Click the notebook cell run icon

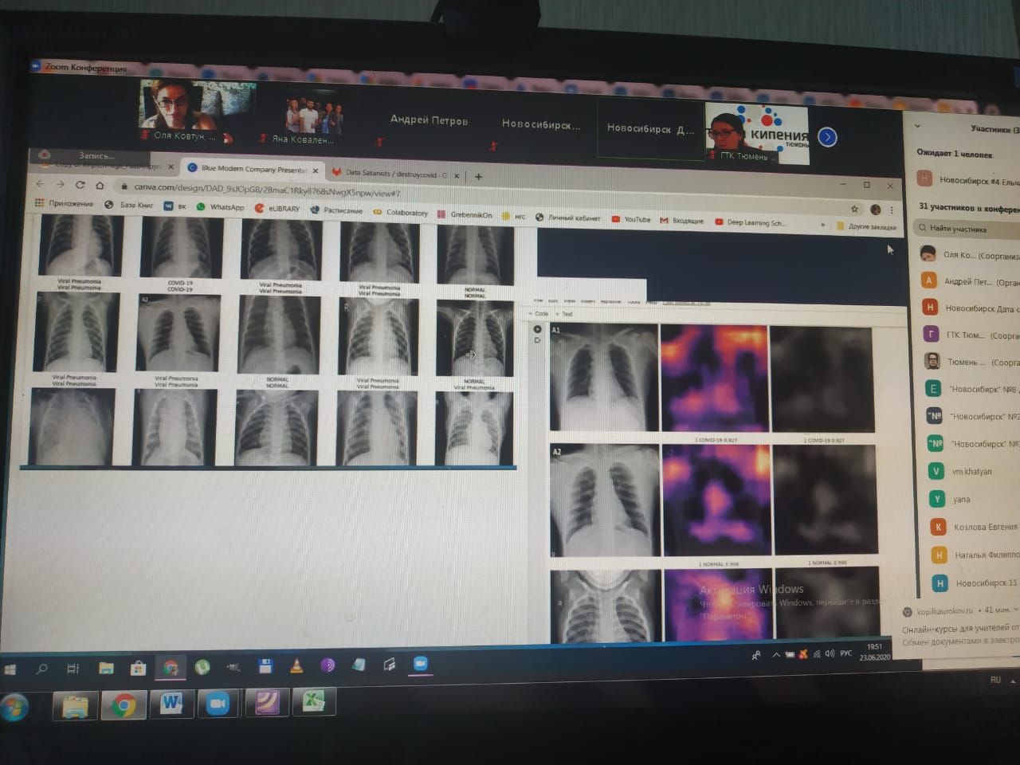pos(537,329)
